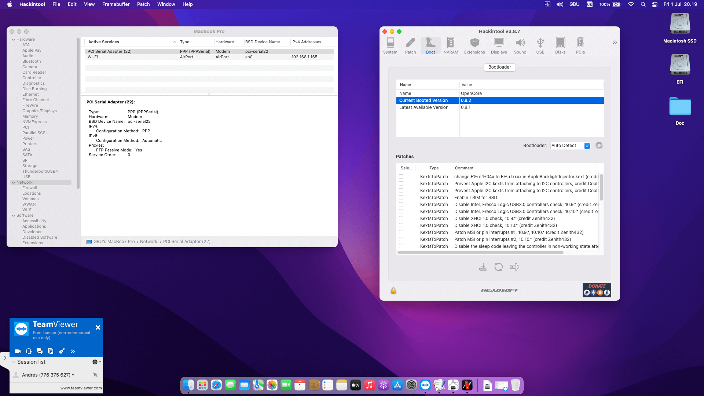Open the System tab in Hackintool
This screenshot has height=396, width=704.
[x=390, y=46]
